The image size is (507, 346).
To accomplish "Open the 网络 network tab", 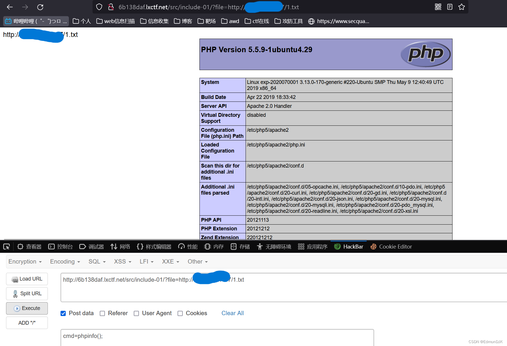I will 120,247.
